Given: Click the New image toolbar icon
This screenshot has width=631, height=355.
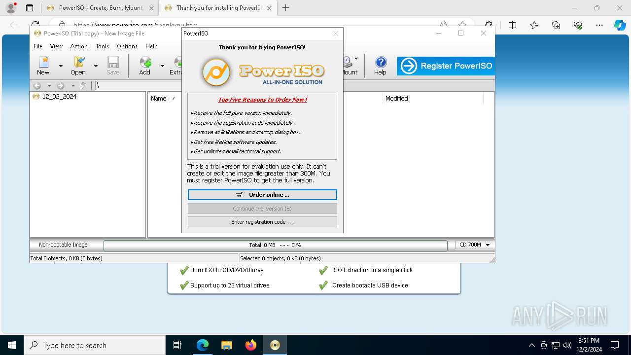Looking at the screenshot, I should (43, 66).
